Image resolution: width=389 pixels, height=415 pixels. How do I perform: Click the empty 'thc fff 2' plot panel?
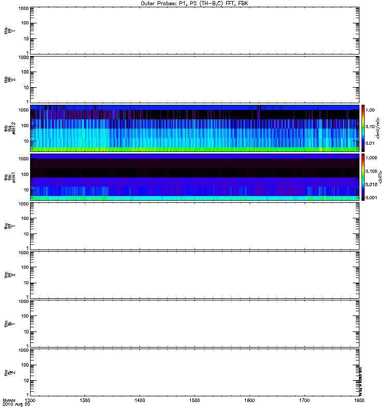[195, 275]
